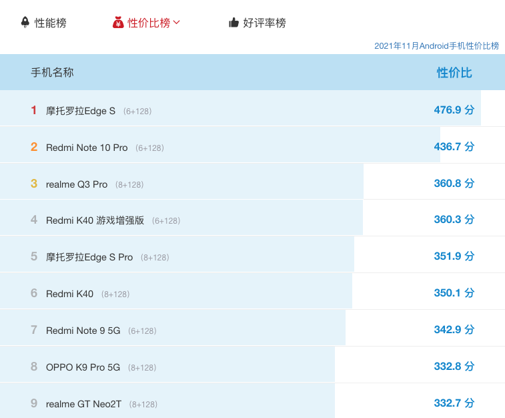The width and height of the screenshot is (505, 418).
Task: Expand the 性价比榜 dropdown chevron
Action: (x=177, y=22)
